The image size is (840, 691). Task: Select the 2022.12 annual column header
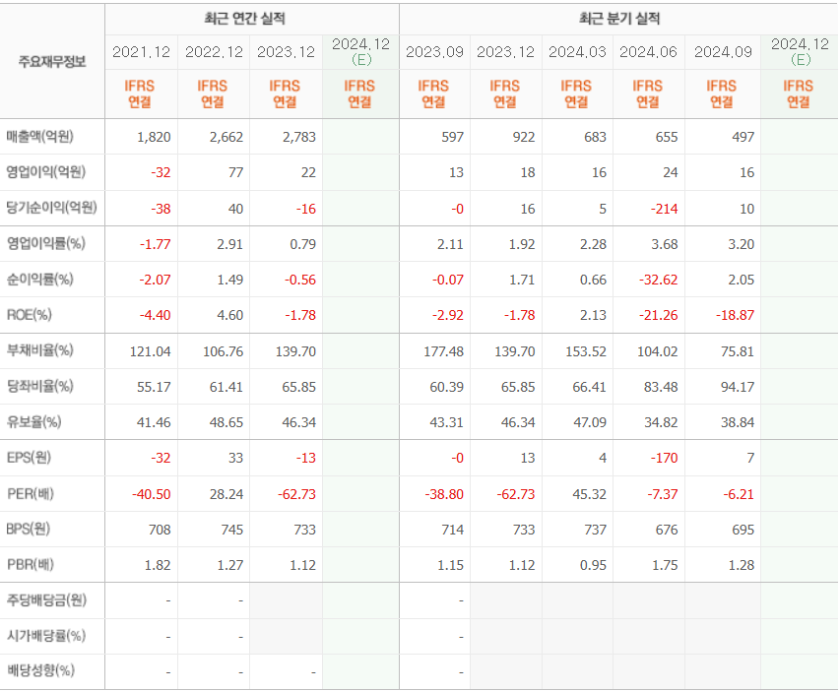[213, 51]
